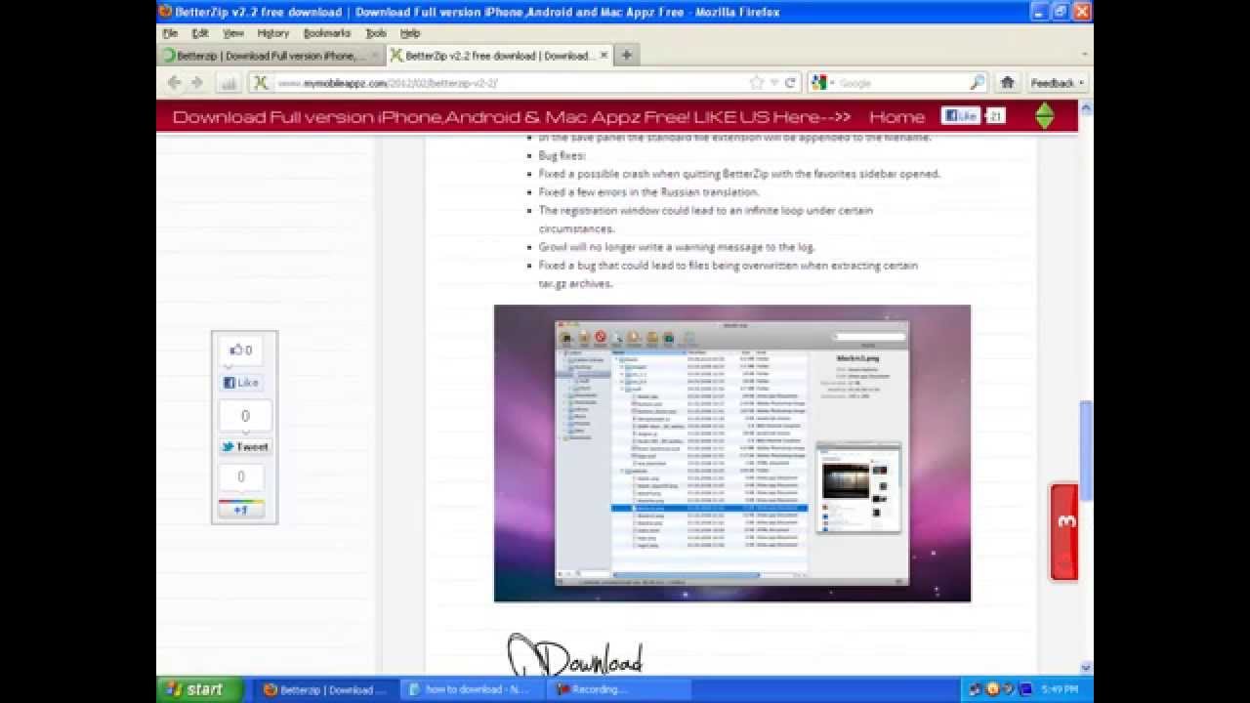The image size is (1250, 703).
Task: Go forward with the browser forward arrow
Action: click(197, 83)
